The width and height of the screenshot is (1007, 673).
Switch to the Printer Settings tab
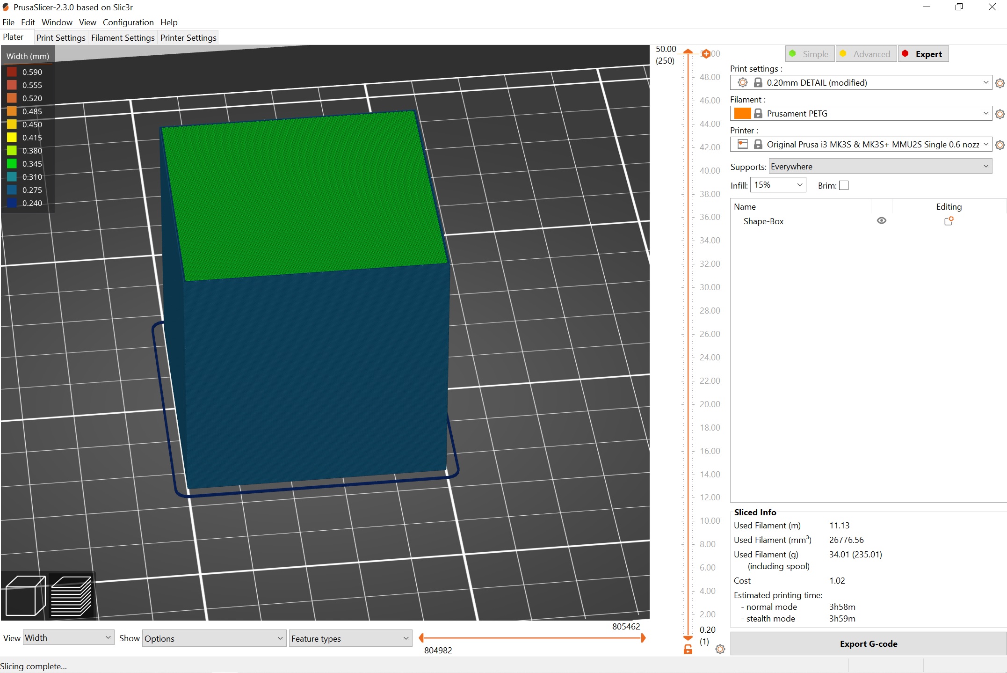[x=188, y=37]
